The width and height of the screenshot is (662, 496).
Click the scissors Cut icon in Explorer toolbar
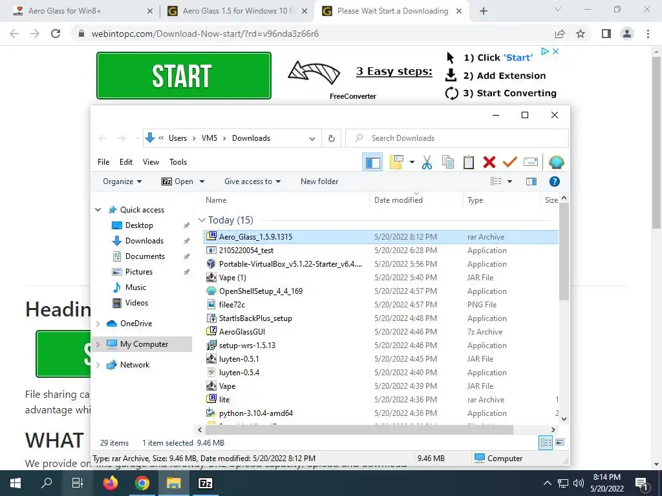pyautogui.click(x=427, y=162)
